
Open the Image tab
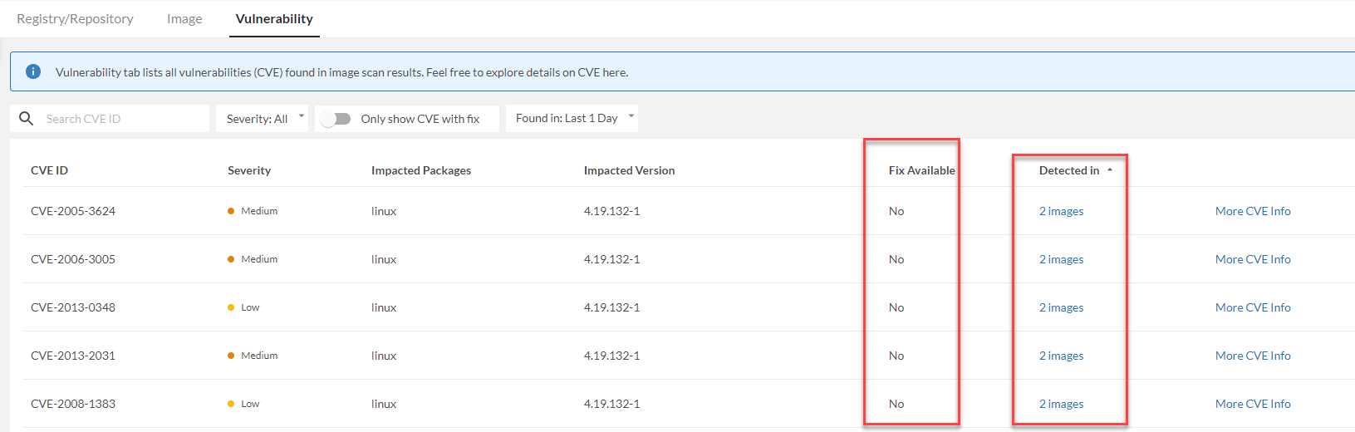pyautogui.click(x=184, y=18)
